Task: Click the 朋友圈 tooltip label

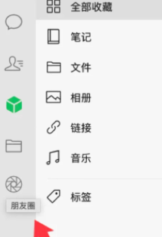Action: 23,206
